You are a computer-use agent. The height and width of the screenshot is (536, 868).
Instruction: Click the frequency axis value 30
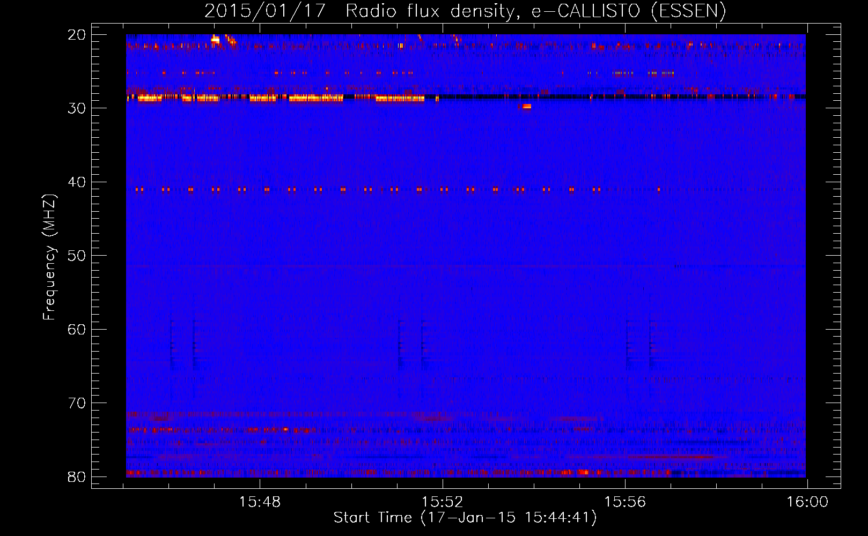coord(77,108)
